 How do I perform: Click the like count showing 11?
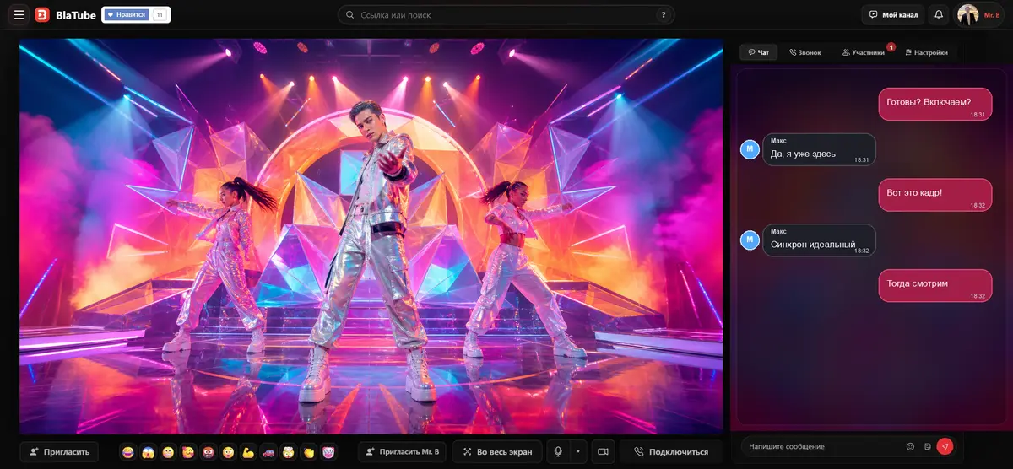coord(160,14)
